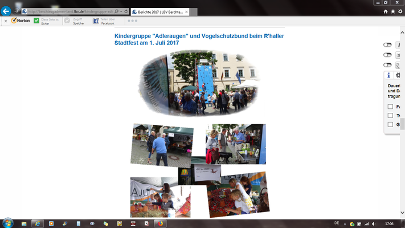The image size is (405, 228).
Task: Open Norton 'Zugriff Speicher' vault
Action: pos(75,21)
